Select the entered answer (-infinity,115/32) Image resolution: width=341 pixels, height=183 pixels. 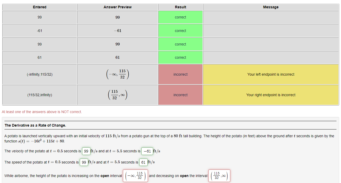[x=40, y=74]
